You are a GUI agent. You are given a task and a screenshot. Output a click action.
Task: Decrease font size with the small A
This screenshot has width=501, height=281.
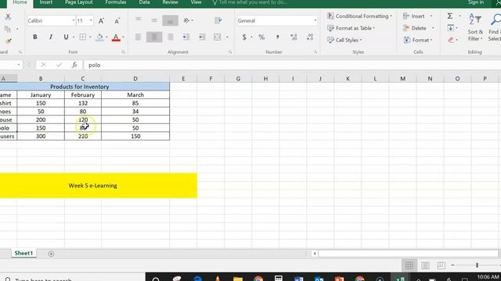[117, 21]
